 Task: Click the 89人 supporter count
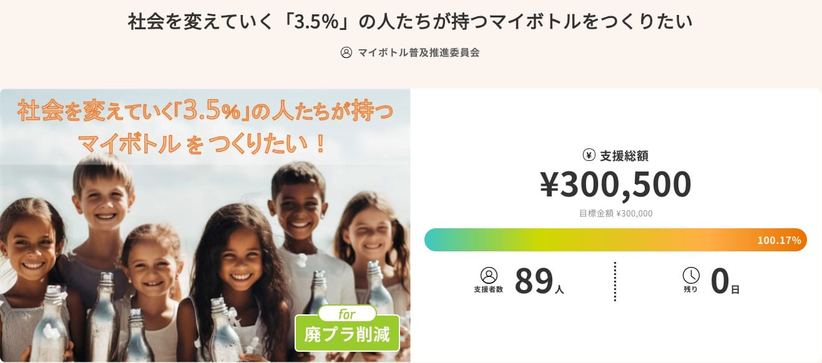[x=539, y=281]
